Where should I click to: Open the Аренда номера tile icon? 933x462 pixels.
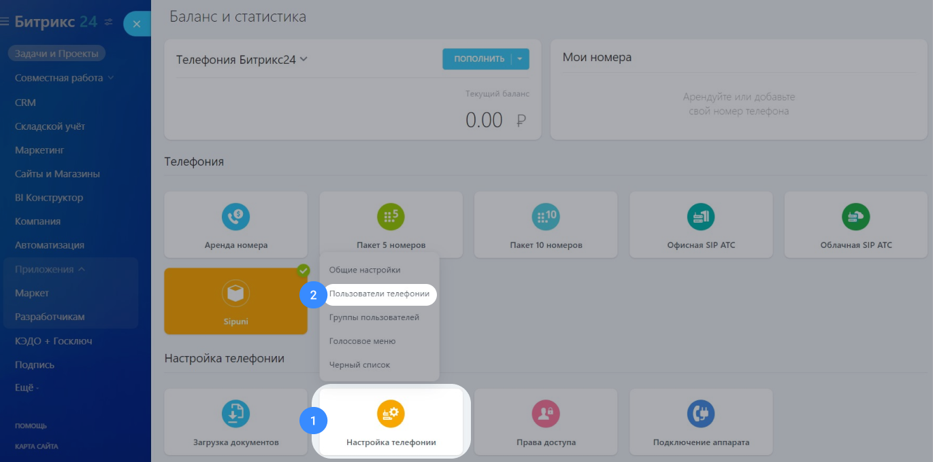tap(235, 217)
